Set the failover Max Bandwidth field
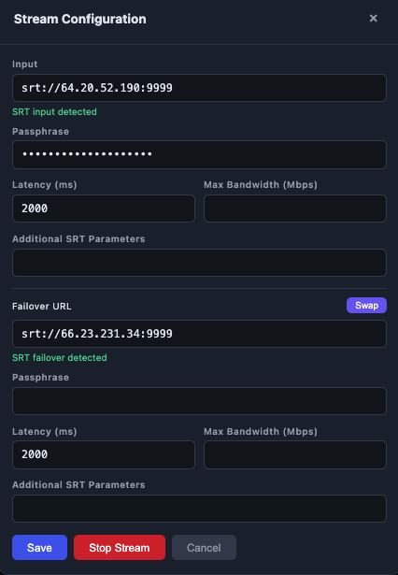Viewport: 398px width, 575px height. pyautogui.click(x=295, y=454)
